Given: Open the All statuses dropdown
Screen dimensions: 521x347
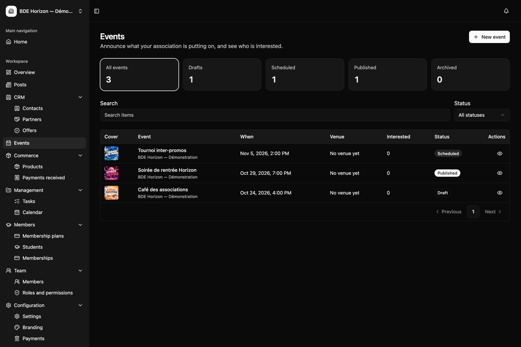Looking at the screenshot, I should (482, 115).
